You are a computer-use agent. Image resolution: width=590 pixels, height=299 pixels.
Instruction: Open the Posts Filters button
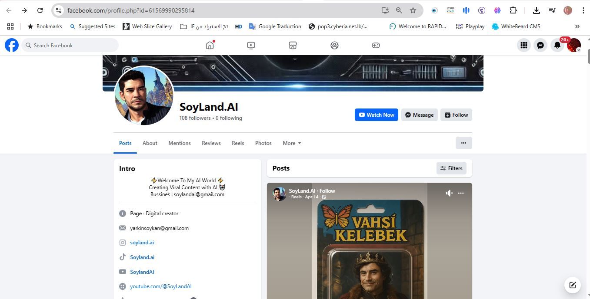[x=451, y=168]
